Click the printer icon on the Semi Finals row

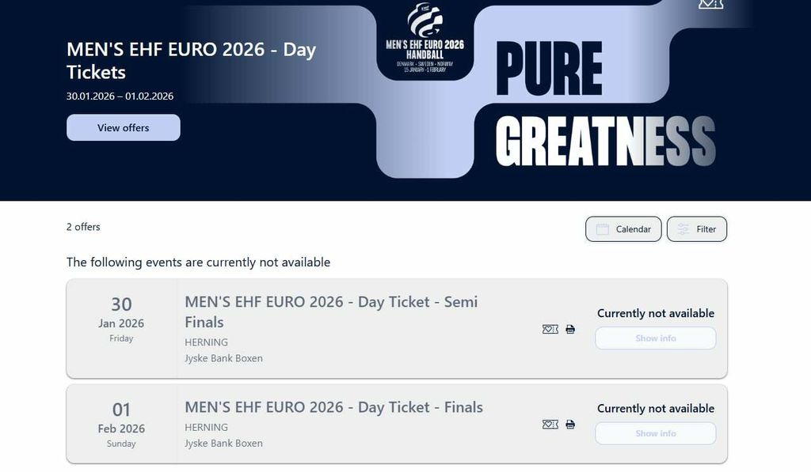[x=570, y=329]
